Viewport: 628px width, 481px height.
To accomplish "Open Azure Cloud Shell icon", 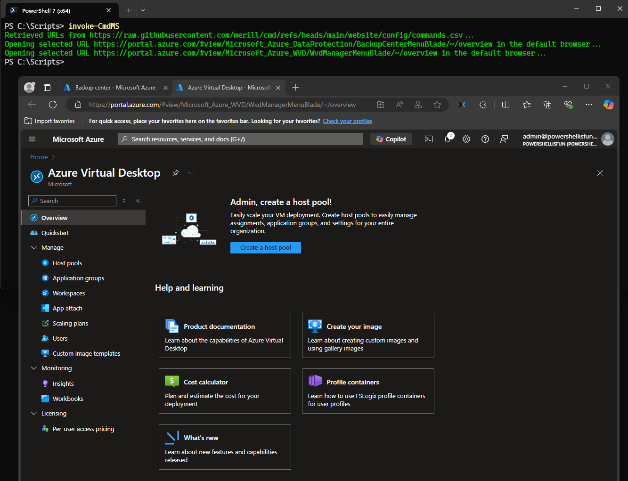I will pos(429,139).
